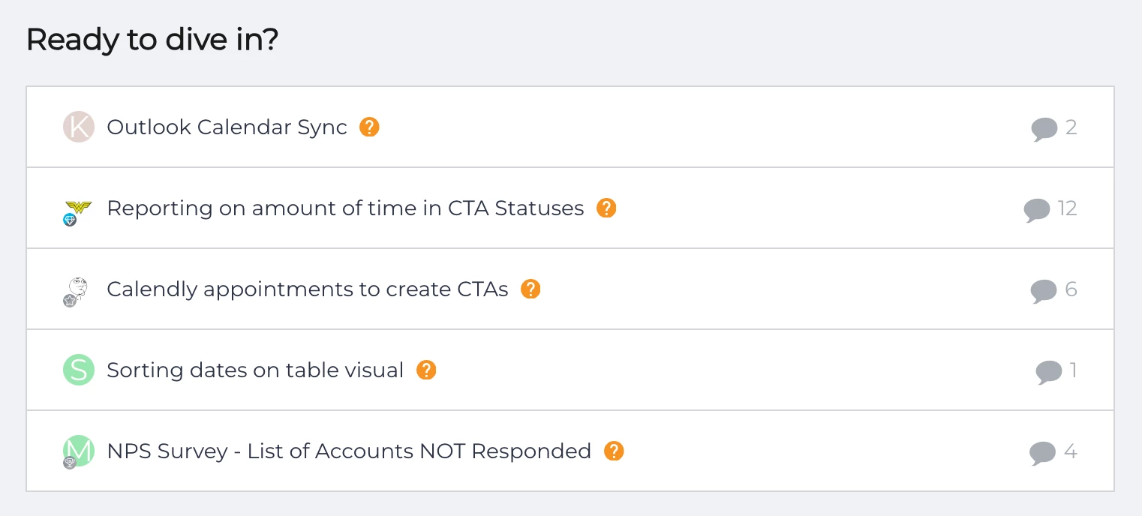Open NPS Survey - List of Accounts NOT Responded
The image size is (1142, 516).
click(x=349, y=451)
